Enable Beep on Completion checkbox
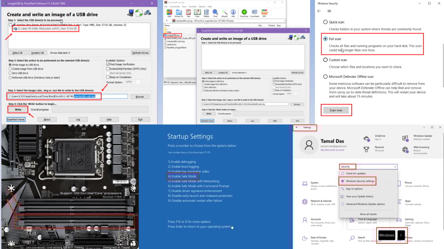 tap(108, 77)
